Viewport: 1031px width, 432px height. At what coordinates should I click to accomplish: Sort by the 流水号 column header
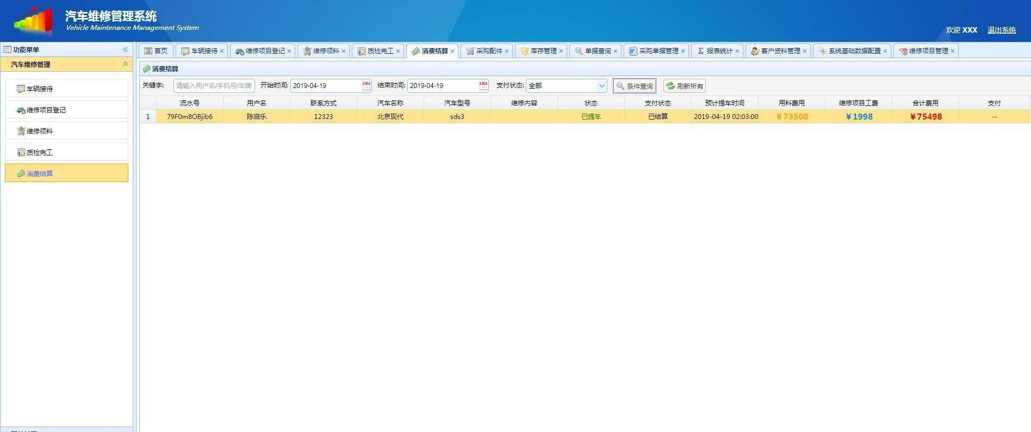tap(190, 103)
